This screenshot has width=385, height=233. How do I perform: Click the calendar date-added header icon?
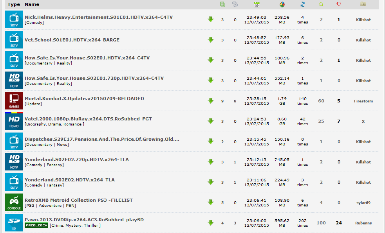pos(257,4)
